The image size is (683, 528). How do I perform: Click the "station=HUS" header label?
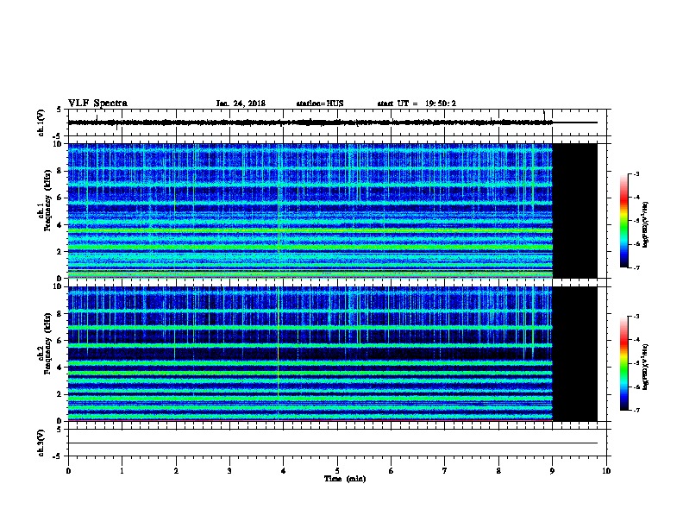pos(320,104)
